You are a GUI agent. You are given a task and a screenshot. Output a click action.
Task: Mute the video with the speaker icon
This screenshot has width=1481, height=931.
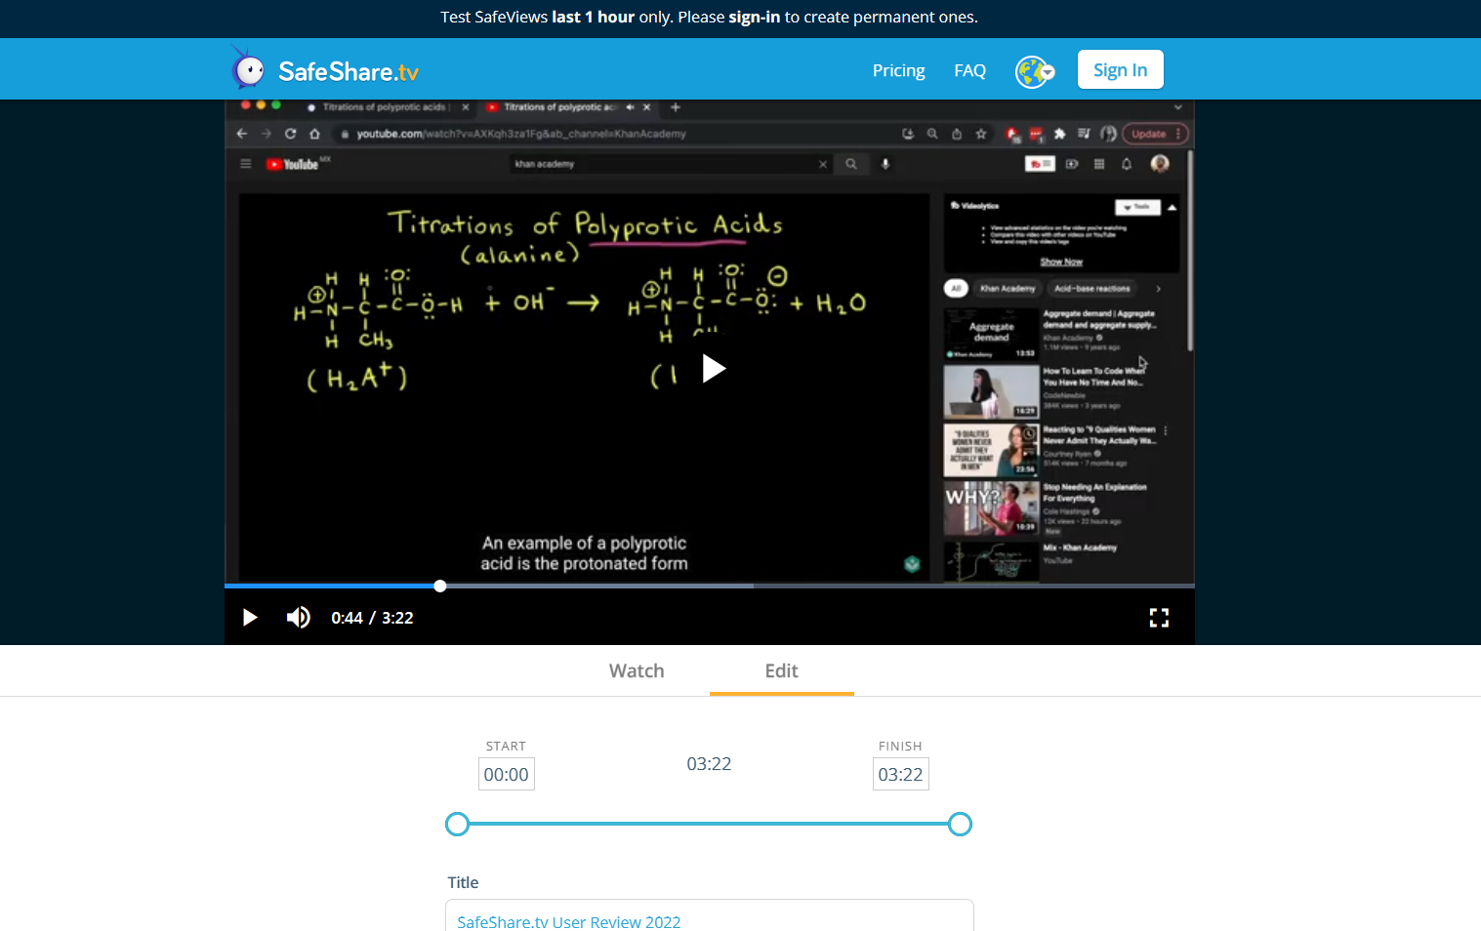tap(298, 617)
